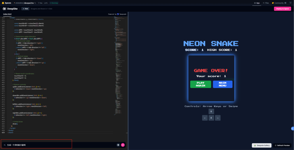Image resolution: width=294 pixels, height=150 pixels.
Task: Click the draw(); code line
Action: pyautogui.click(x=15, y=124)
